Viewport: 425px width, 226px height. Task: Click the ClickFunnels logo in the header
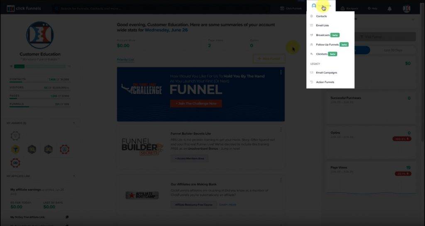pyautogui.click(x=24, y=8)
